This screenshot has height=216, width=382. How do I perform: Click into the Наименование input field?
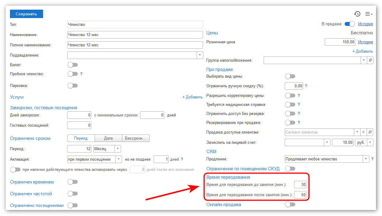pos(135,35)
